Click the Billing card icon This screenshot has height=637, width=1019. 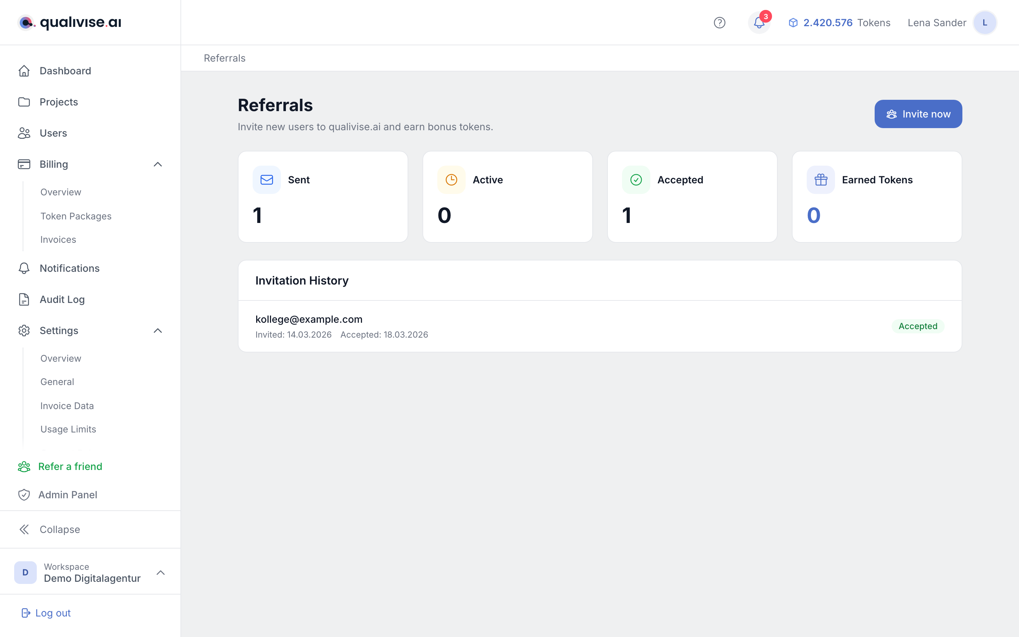[x=24, y=164]
